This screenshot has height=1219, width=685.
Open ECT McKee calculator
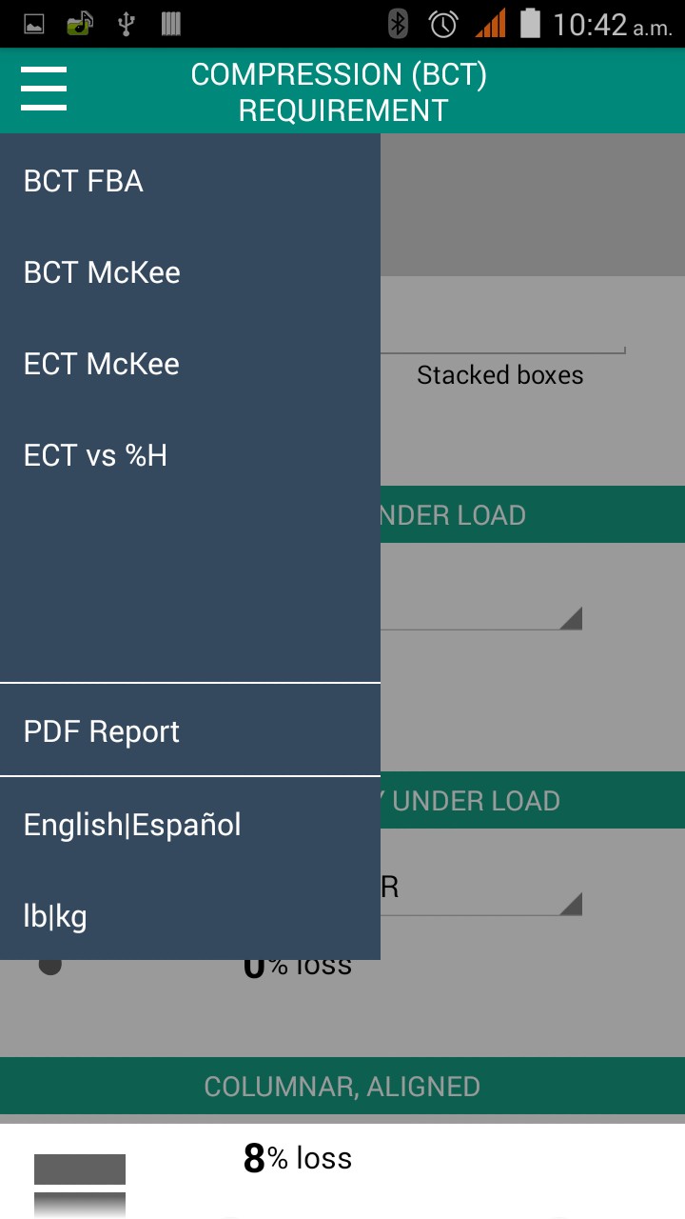click(x=102, y=364)
